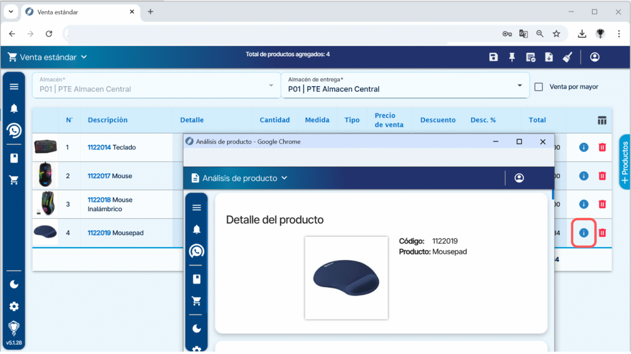The height and width of the screenshot is (354, 631).
Task: Click the pin icon in header
Action: 512,57
